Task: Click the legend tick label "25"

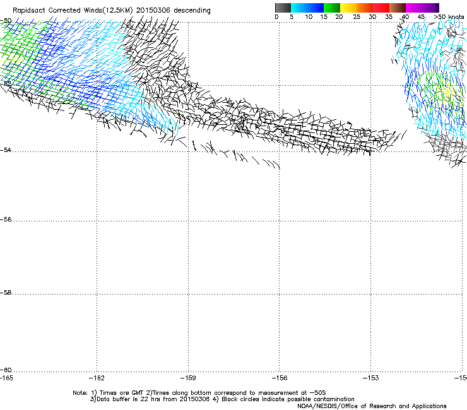Action: tap(357, 17)
